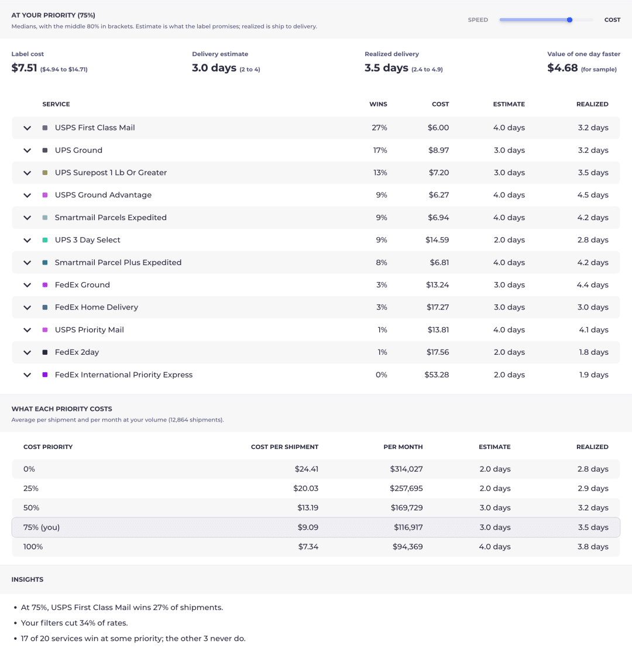The image size is (632, 655).
Task: Expand the USPS Ground Advantage row
Action: 27,195
